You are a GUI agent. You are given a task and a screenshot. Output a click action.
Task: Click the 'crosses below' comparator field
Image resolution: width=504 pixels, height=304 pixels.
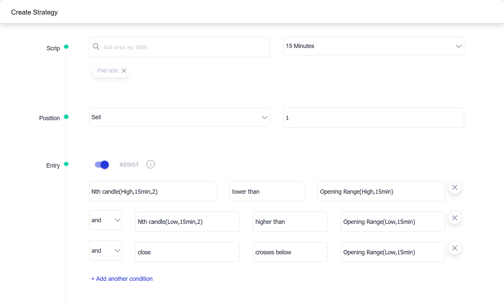pyautogui.click(x=290, y=252)
